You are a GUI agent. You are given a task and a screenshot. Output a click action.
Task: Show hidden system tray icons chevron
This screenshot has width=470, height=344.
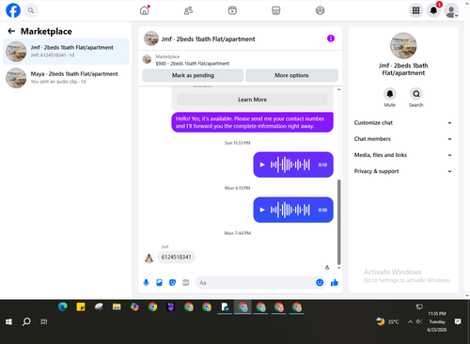(x=410, y=321)
